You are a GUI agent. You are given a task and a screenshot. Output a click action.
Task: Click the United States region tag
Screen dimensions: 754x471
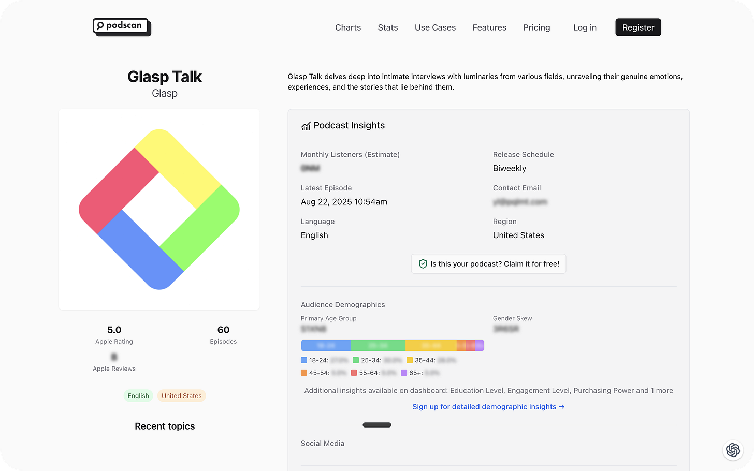(181, 396)
